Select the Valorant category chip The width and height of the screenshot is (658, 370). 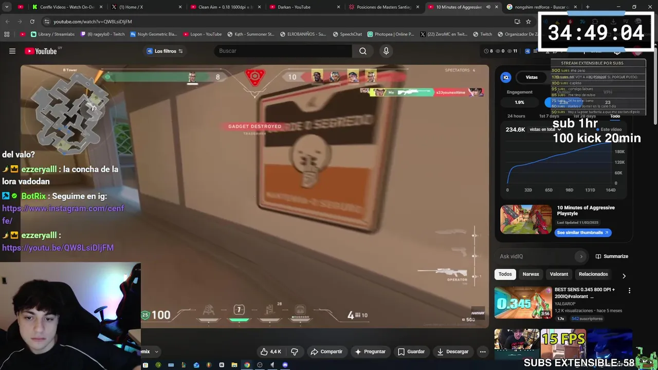click(559, 274)
